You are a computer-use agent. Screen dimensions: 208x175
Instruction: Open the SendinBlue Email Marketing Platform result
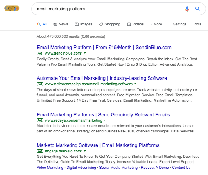tap(104, 48)
